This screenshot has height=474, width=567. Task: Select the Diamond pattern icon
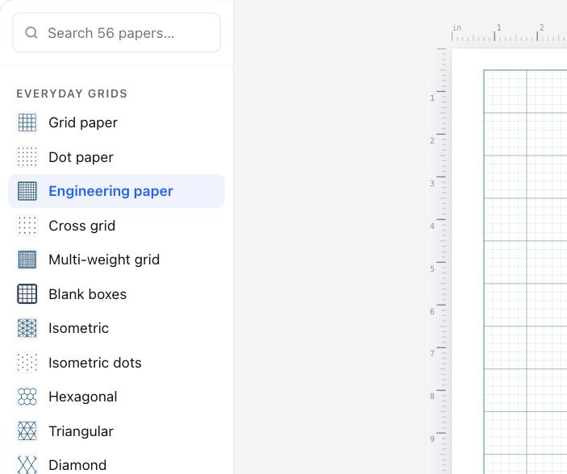27,464
